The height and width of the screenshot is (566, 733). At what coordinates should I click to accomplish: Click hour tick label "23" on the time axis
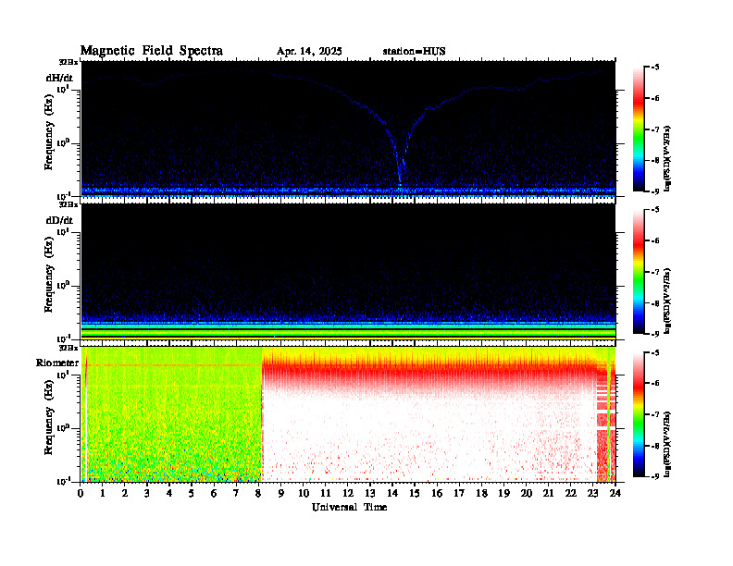coord(593,494)
